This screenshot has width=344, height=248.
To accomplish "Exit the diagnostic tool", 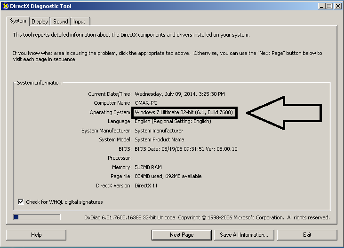I will pos(307,235).
